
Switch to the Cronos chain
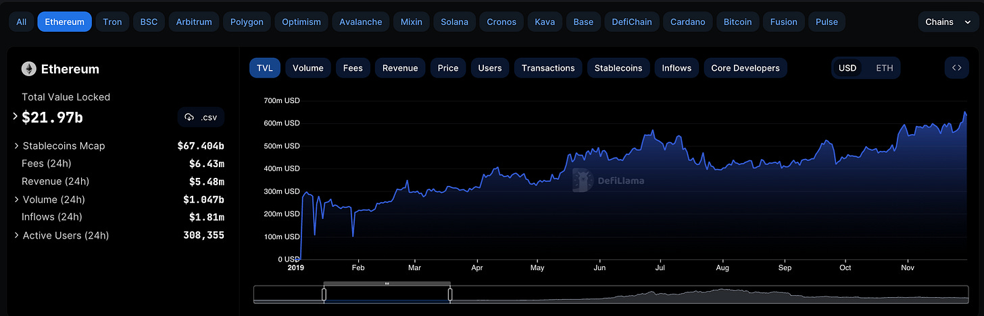[x=501, y=22]
